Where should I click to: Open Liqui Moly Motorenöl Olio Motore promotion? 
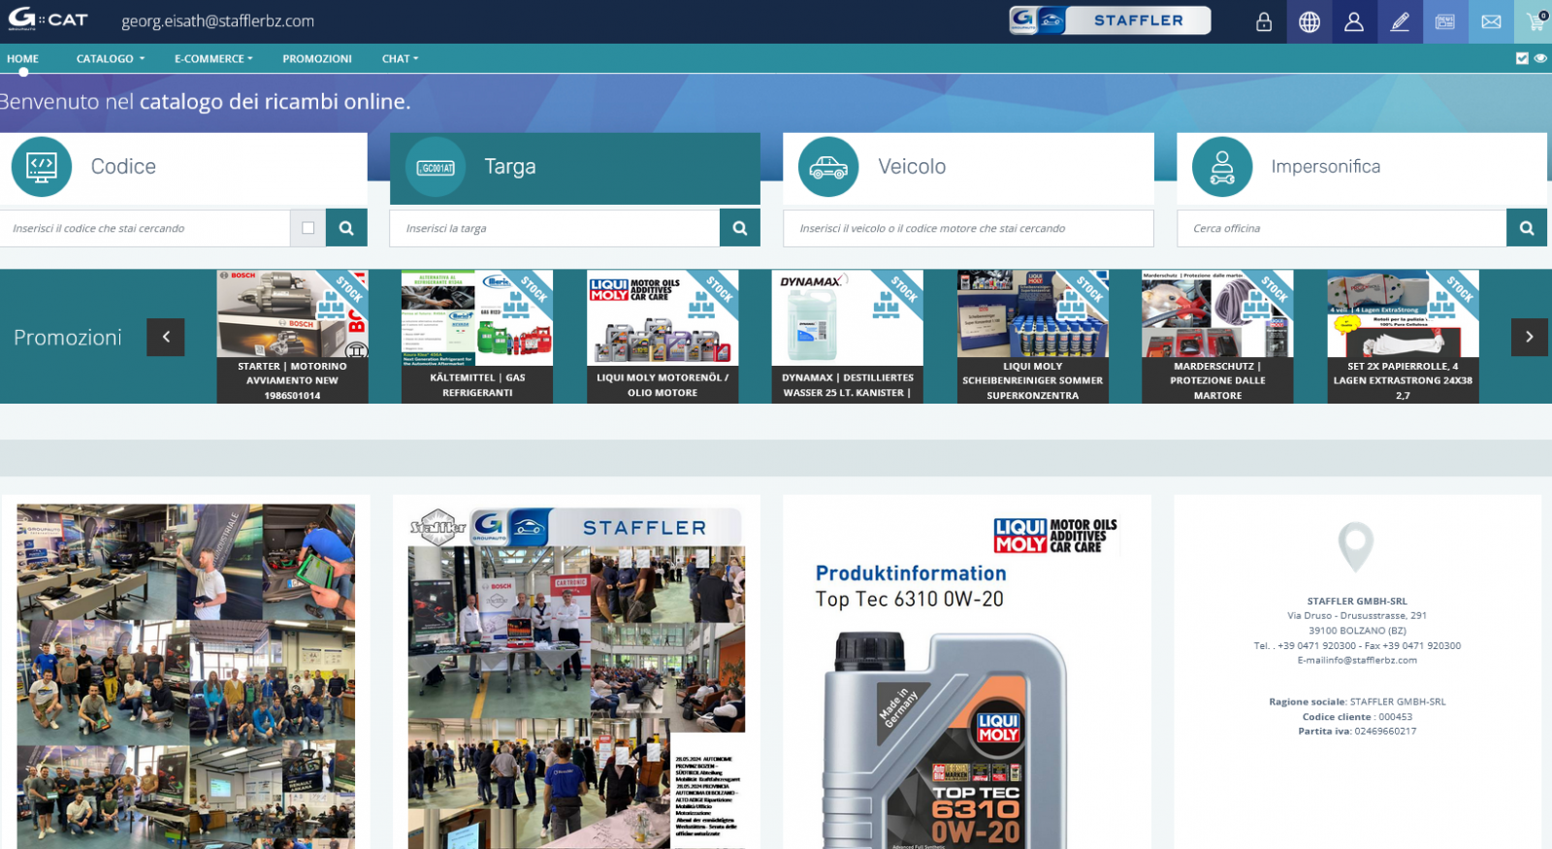[663, 337]
